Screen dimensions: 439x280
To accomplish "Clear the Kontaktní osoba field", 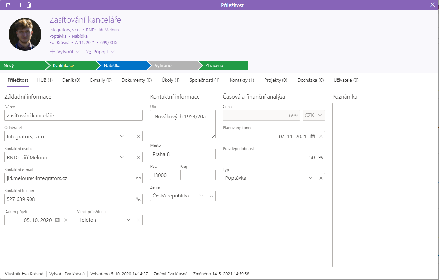I will coord(138,157).
